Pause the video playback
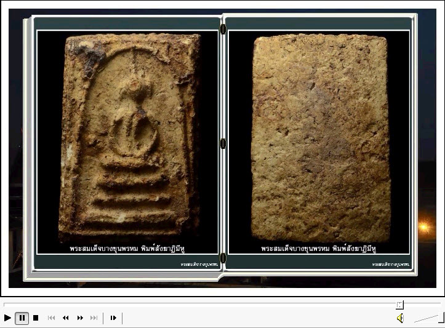 [x=22, y=318]
